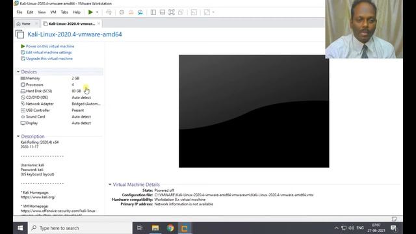This screenshot has width=416, height=234.
Task: Click the configuration file path
Action: tap(234, 195)
